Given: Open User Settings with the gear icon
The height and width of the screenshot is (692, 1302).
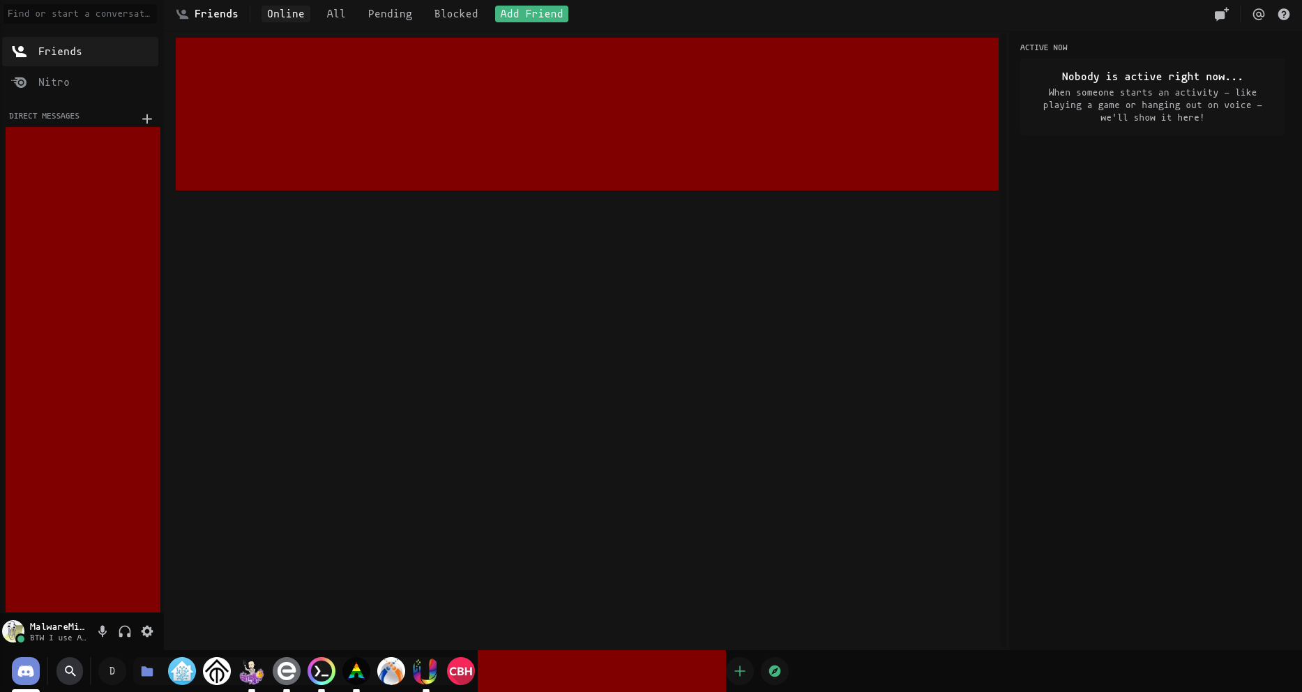Looking at the screenshot, I should click(x=147, y=631).
